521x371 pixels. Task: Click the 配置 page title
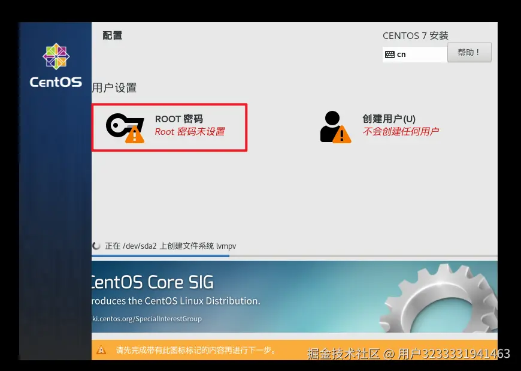[113, 35]
